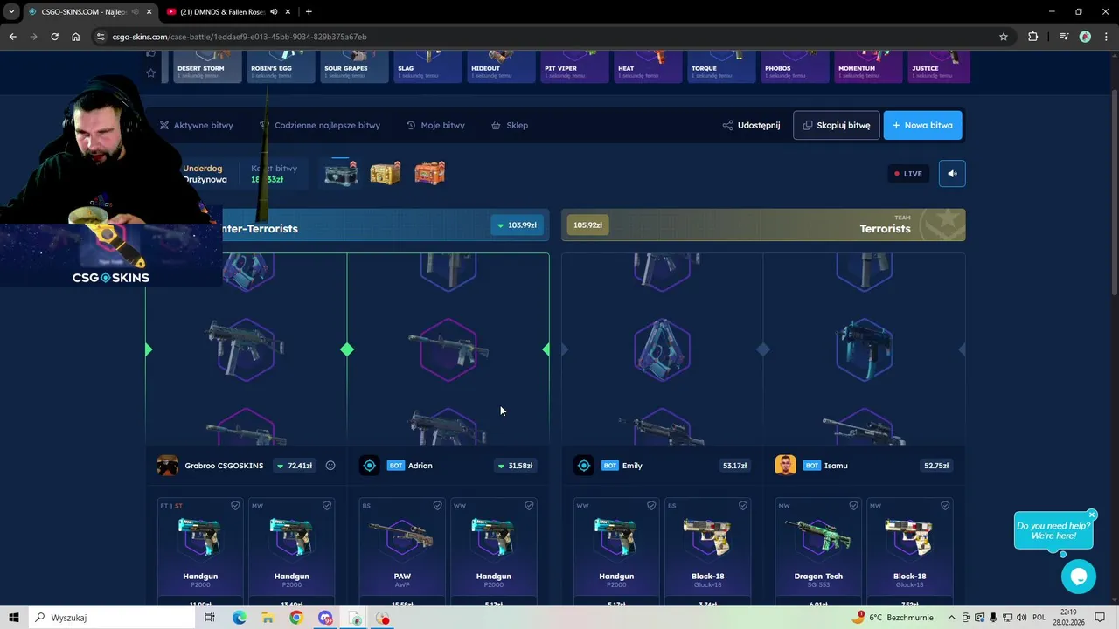Click browser address bar URL
This screenshot has height=629, width=1119.
[240, 37]
